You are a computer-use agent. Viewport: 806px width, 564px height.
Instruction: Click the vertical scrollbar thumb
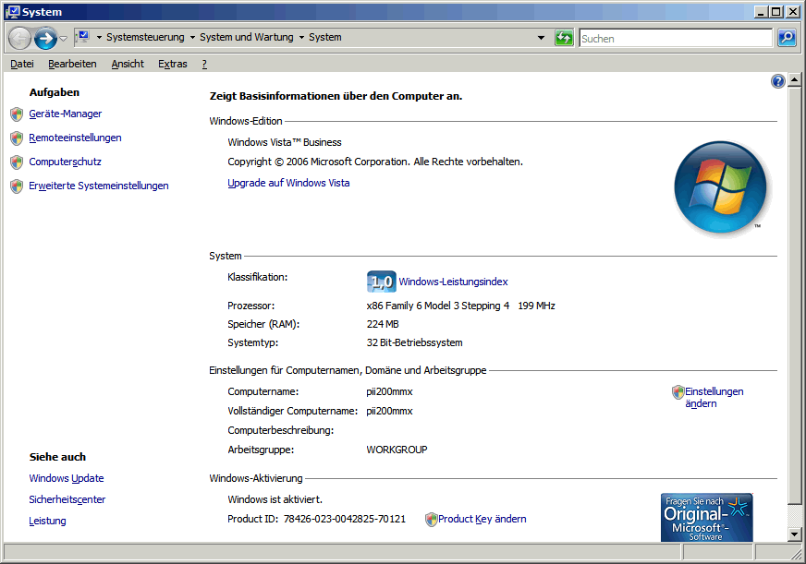tap(794, 294)
